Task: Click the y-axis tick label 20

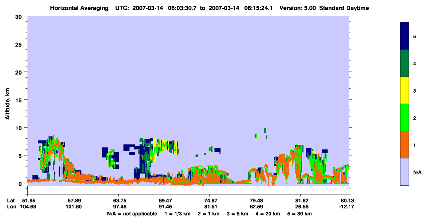Action: (19, 72)
